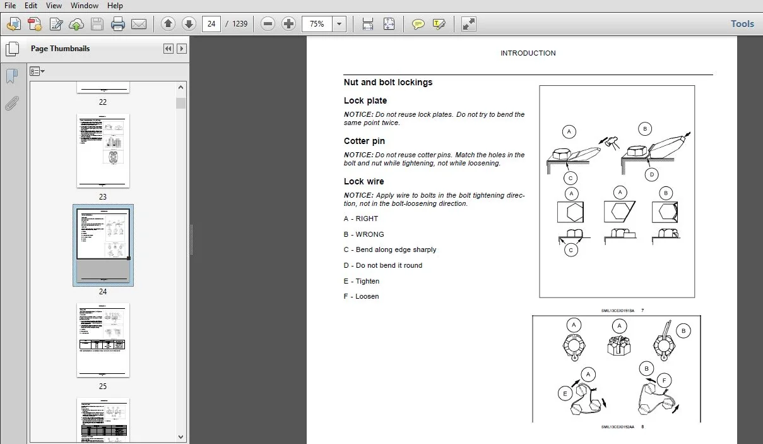
Task: Click the Fit Width scrolling icon
Action: [368, 24]
